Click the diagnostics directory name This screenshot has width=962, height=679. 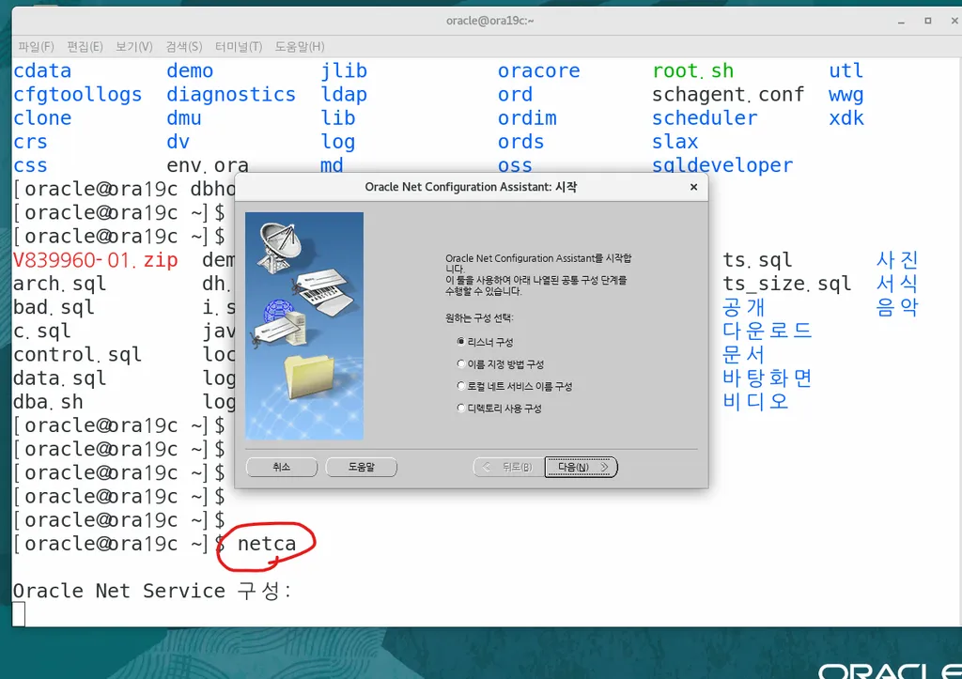click(x=231, y=95)
